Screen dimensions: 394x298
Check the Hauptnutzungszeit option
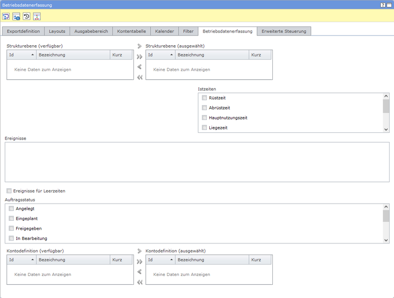coord(204,118)
